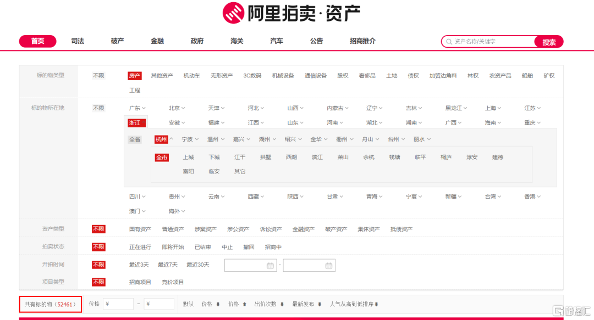Filter by 破产资产 type
Viewport: 594px width, 320px height.
(x=336, y=229)
